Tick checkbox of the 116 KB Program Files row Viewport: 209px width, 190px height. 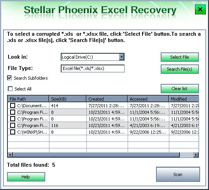coord(13,126)
